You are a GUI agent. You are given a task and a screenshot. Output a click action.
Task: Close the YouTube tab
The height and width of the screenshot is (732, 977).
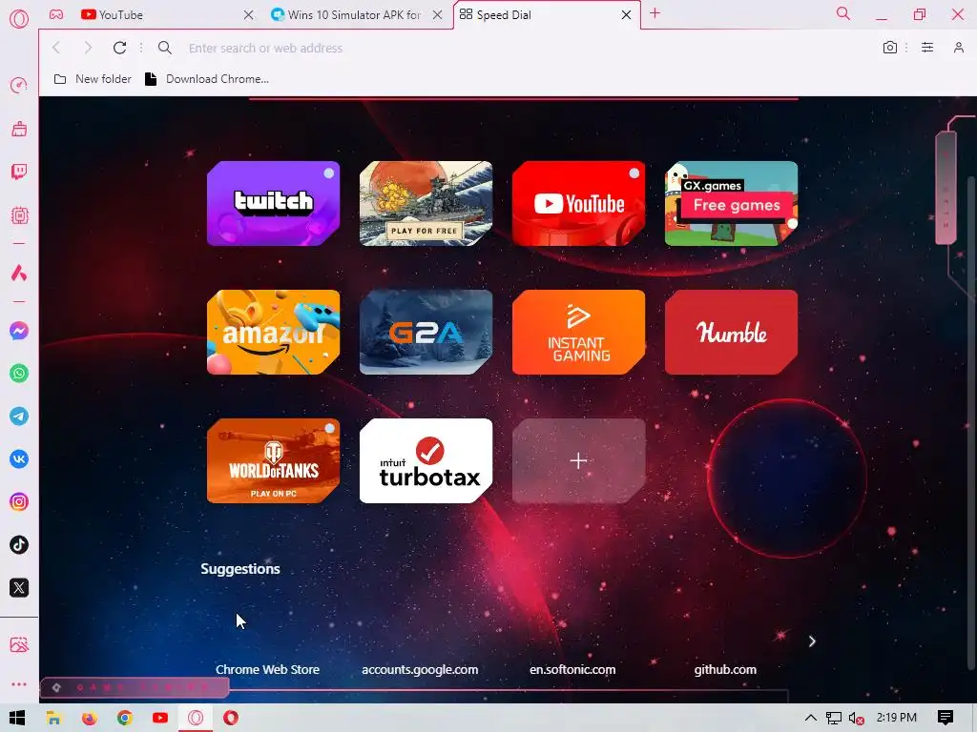pos(249,15)
